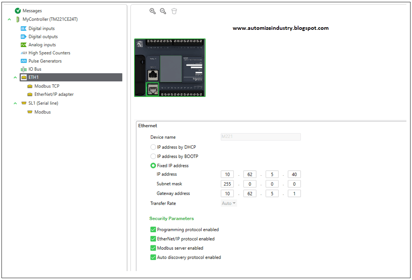Click IP address first octet field
Screen dimensions: 412x280
[x=227, y=174]
